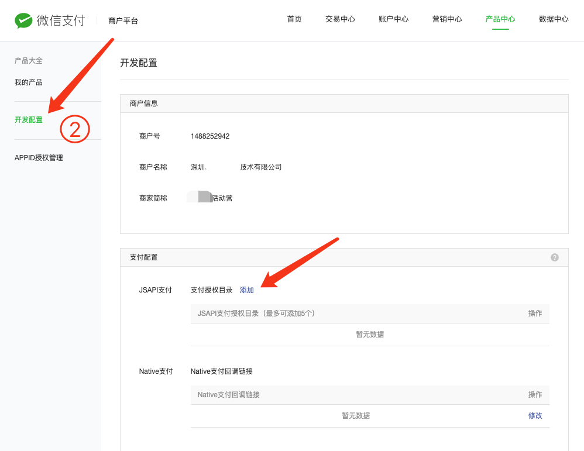Click the WeChat Pay logo icon
Image resolution: width=584 pixels, height=451 pixels.
[x=23, y=20]
